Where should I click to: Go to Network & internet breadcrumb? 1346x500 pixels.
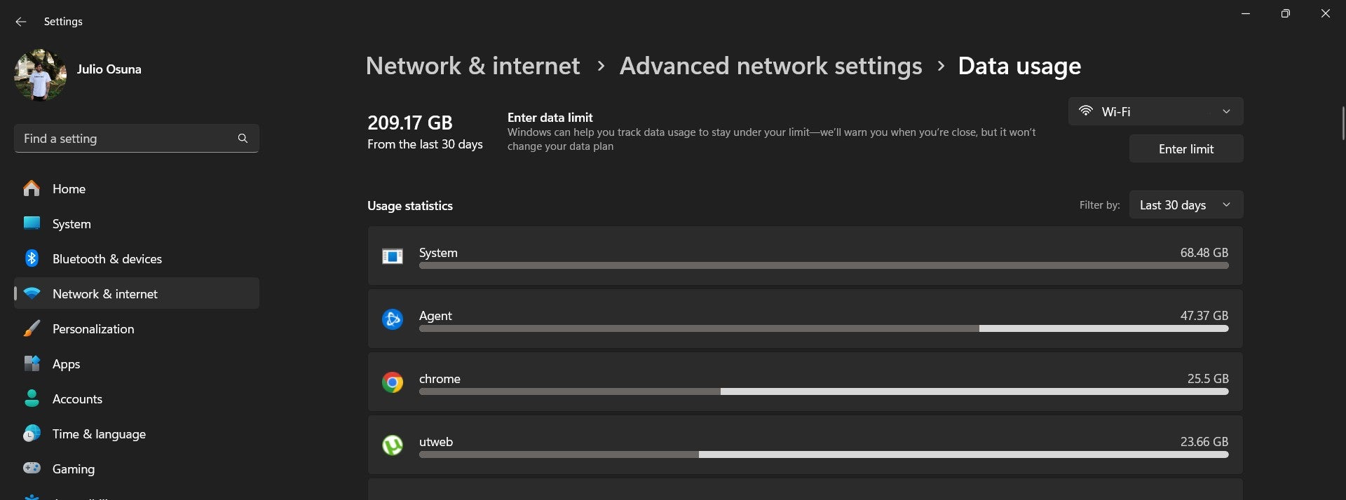[x=473, y=66]
